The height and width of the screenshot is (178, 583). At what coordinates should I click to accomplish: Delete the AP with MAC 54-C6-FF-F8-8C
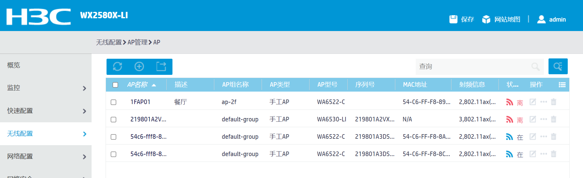click(554, 154)
